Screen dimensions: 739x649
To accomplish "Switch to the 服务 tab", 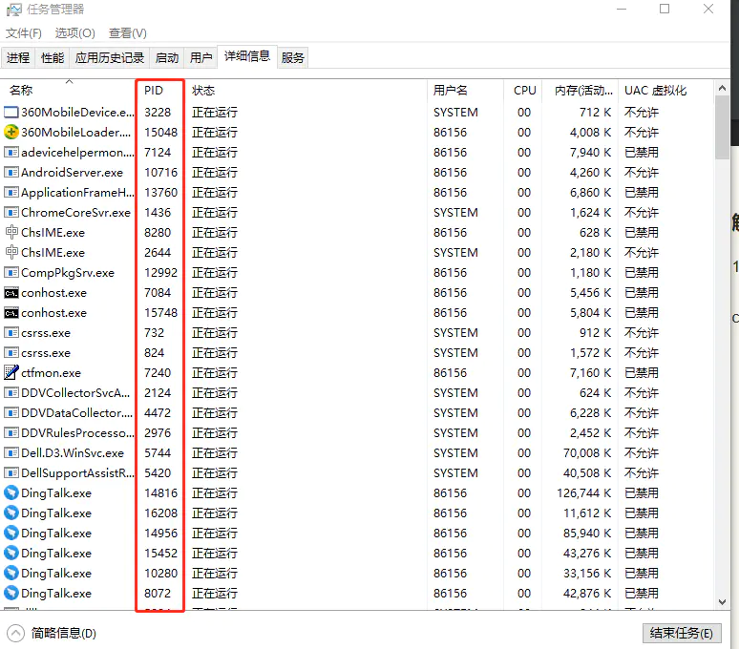I will 293,57.
